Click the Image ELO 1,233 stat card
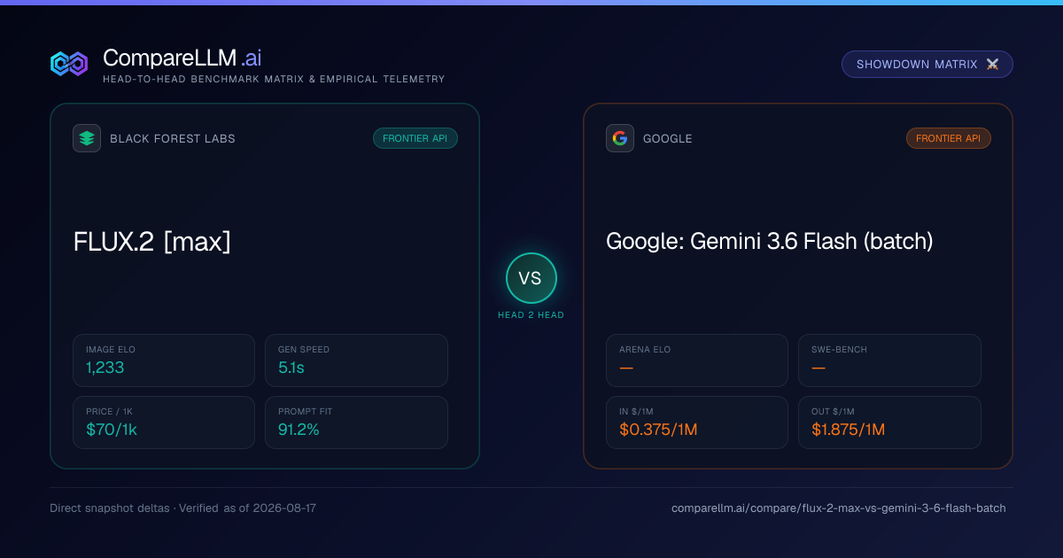Image resolution: width=1063 pixels, height=558 pixels. point(164,360)
